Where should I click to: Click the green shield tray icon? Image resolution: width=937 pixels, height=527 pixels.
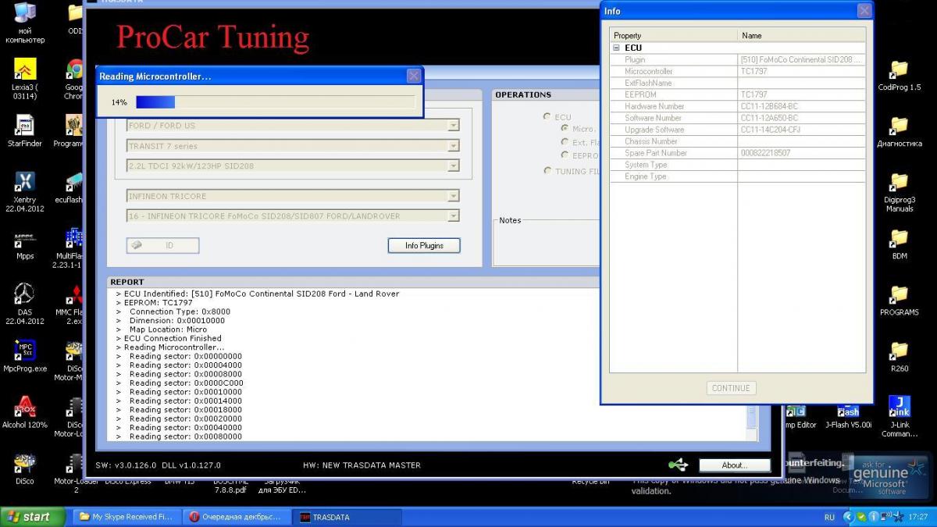pyautogui.click(x=860, y=517)
